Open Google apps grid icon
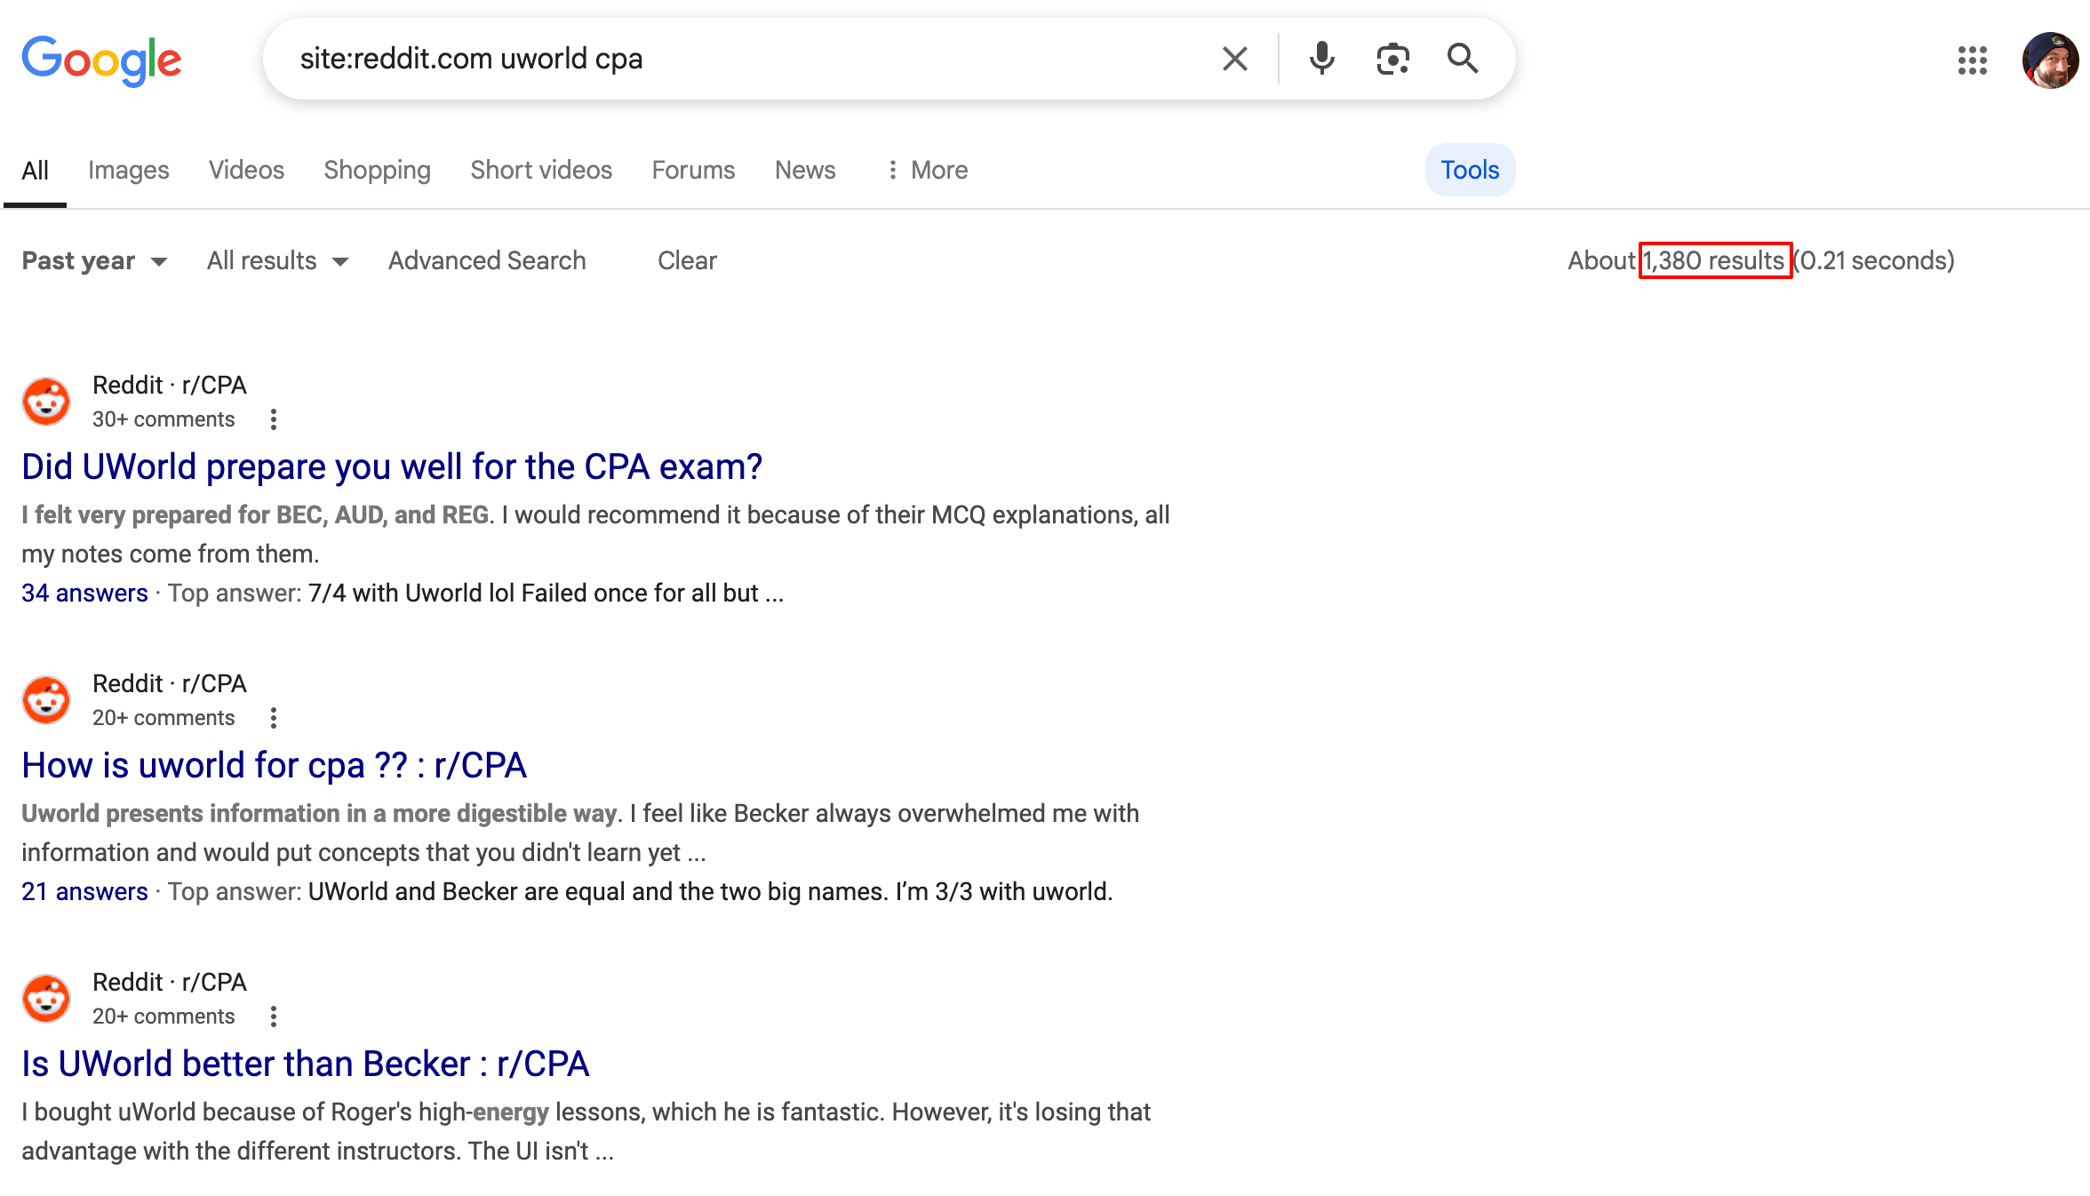Screen dimensions: 2090x1196 click(1972, 60)
